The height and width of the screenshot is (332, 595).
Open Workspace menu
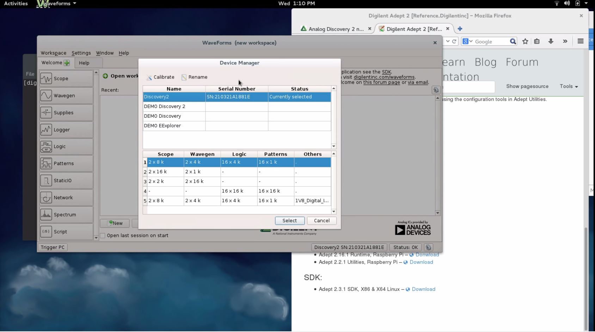click(x=53, y=53)
